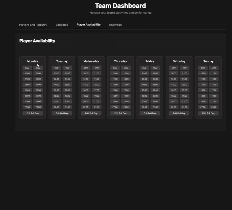Toggle Monday 23:00 time slot
This screenshot has height=210, width=232.
point(38,107)
